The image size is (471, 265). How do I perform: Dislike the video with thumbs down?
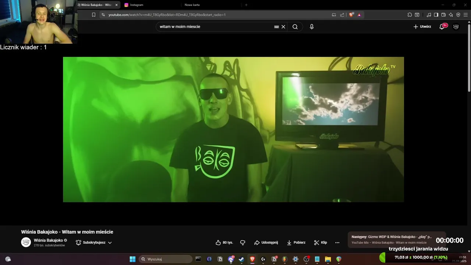coord(242,243)
